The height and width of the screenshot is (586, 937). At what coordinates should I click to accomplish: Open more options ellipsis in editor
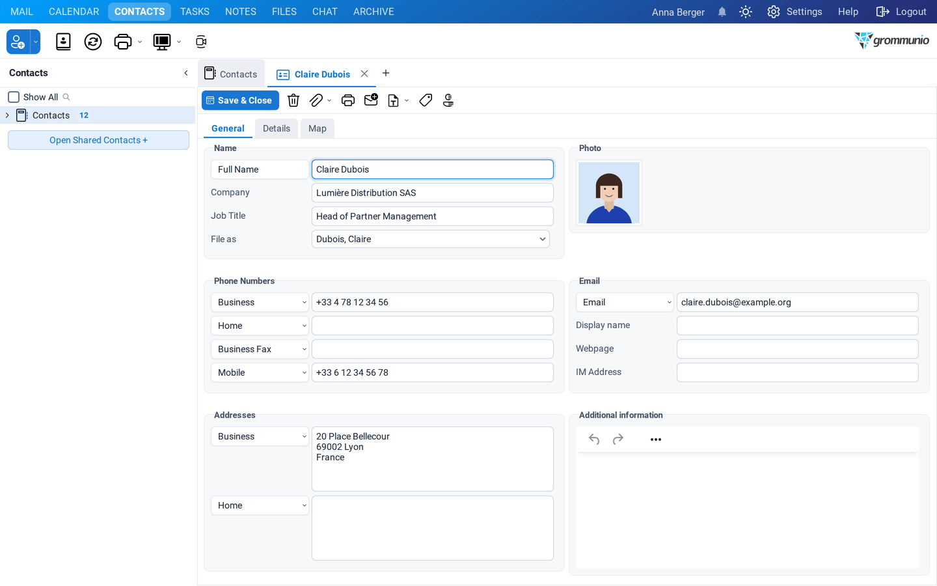(656, 439)
